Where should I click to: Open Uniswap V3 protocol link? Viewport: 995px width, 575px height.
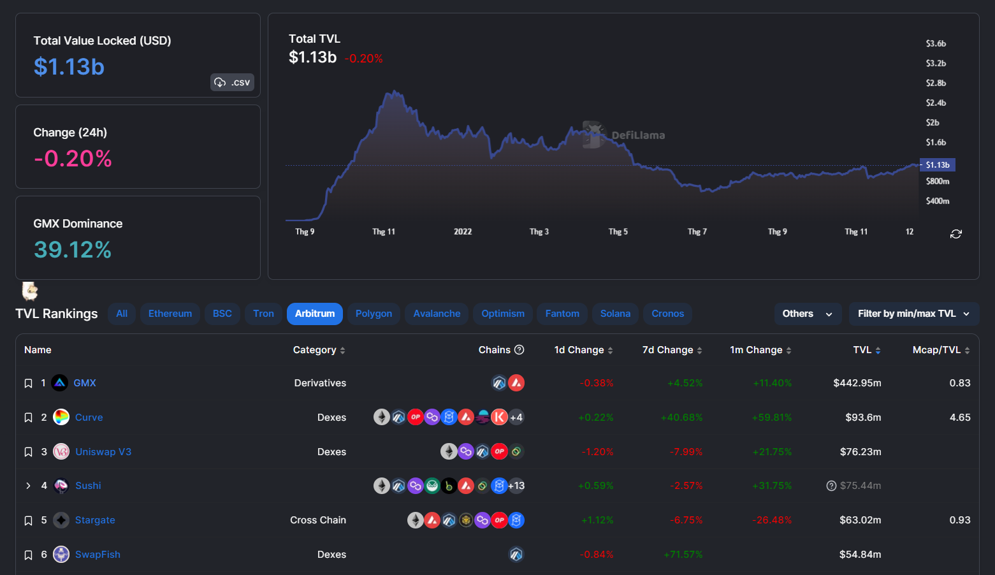[103, 452]
